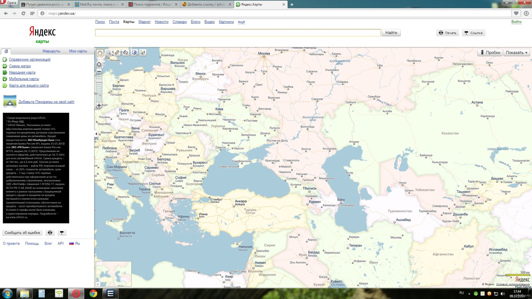Click the small printer icon in sidebar
Viewport: 532px width, 299px height.
coord(50,233)
